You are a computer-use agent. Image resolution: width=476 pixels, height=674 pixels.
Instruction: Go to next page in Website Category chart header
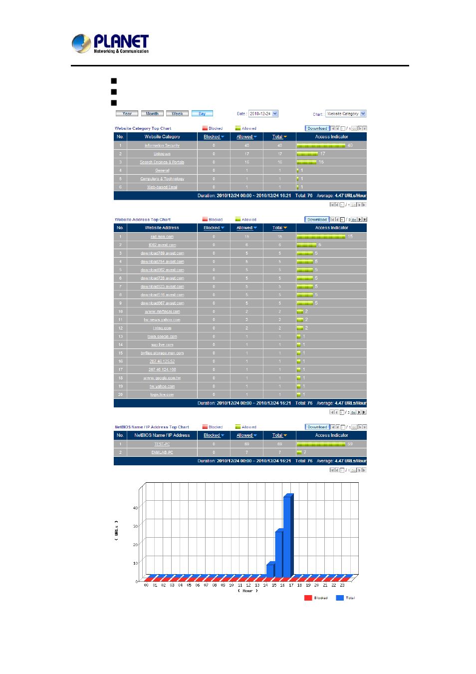pyautogui.click(x=360, y=128)
